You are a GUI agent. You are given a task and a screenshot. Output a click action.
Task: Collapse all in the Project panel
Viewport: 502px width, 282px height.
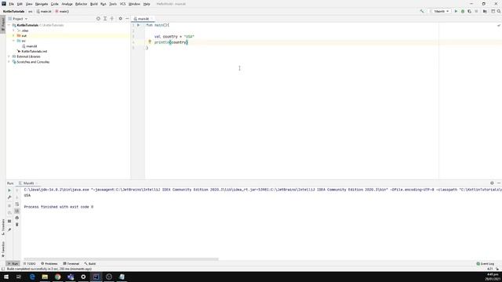tap(111, 19)
